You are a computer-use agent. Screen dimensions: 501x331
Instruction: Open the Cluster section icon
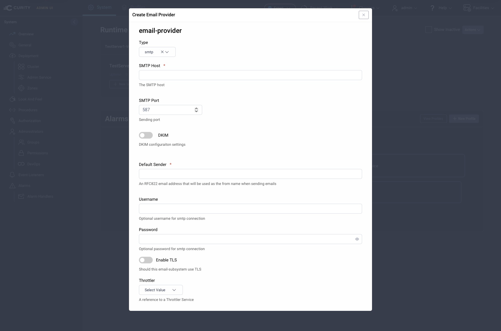click(x=22, y=66)
